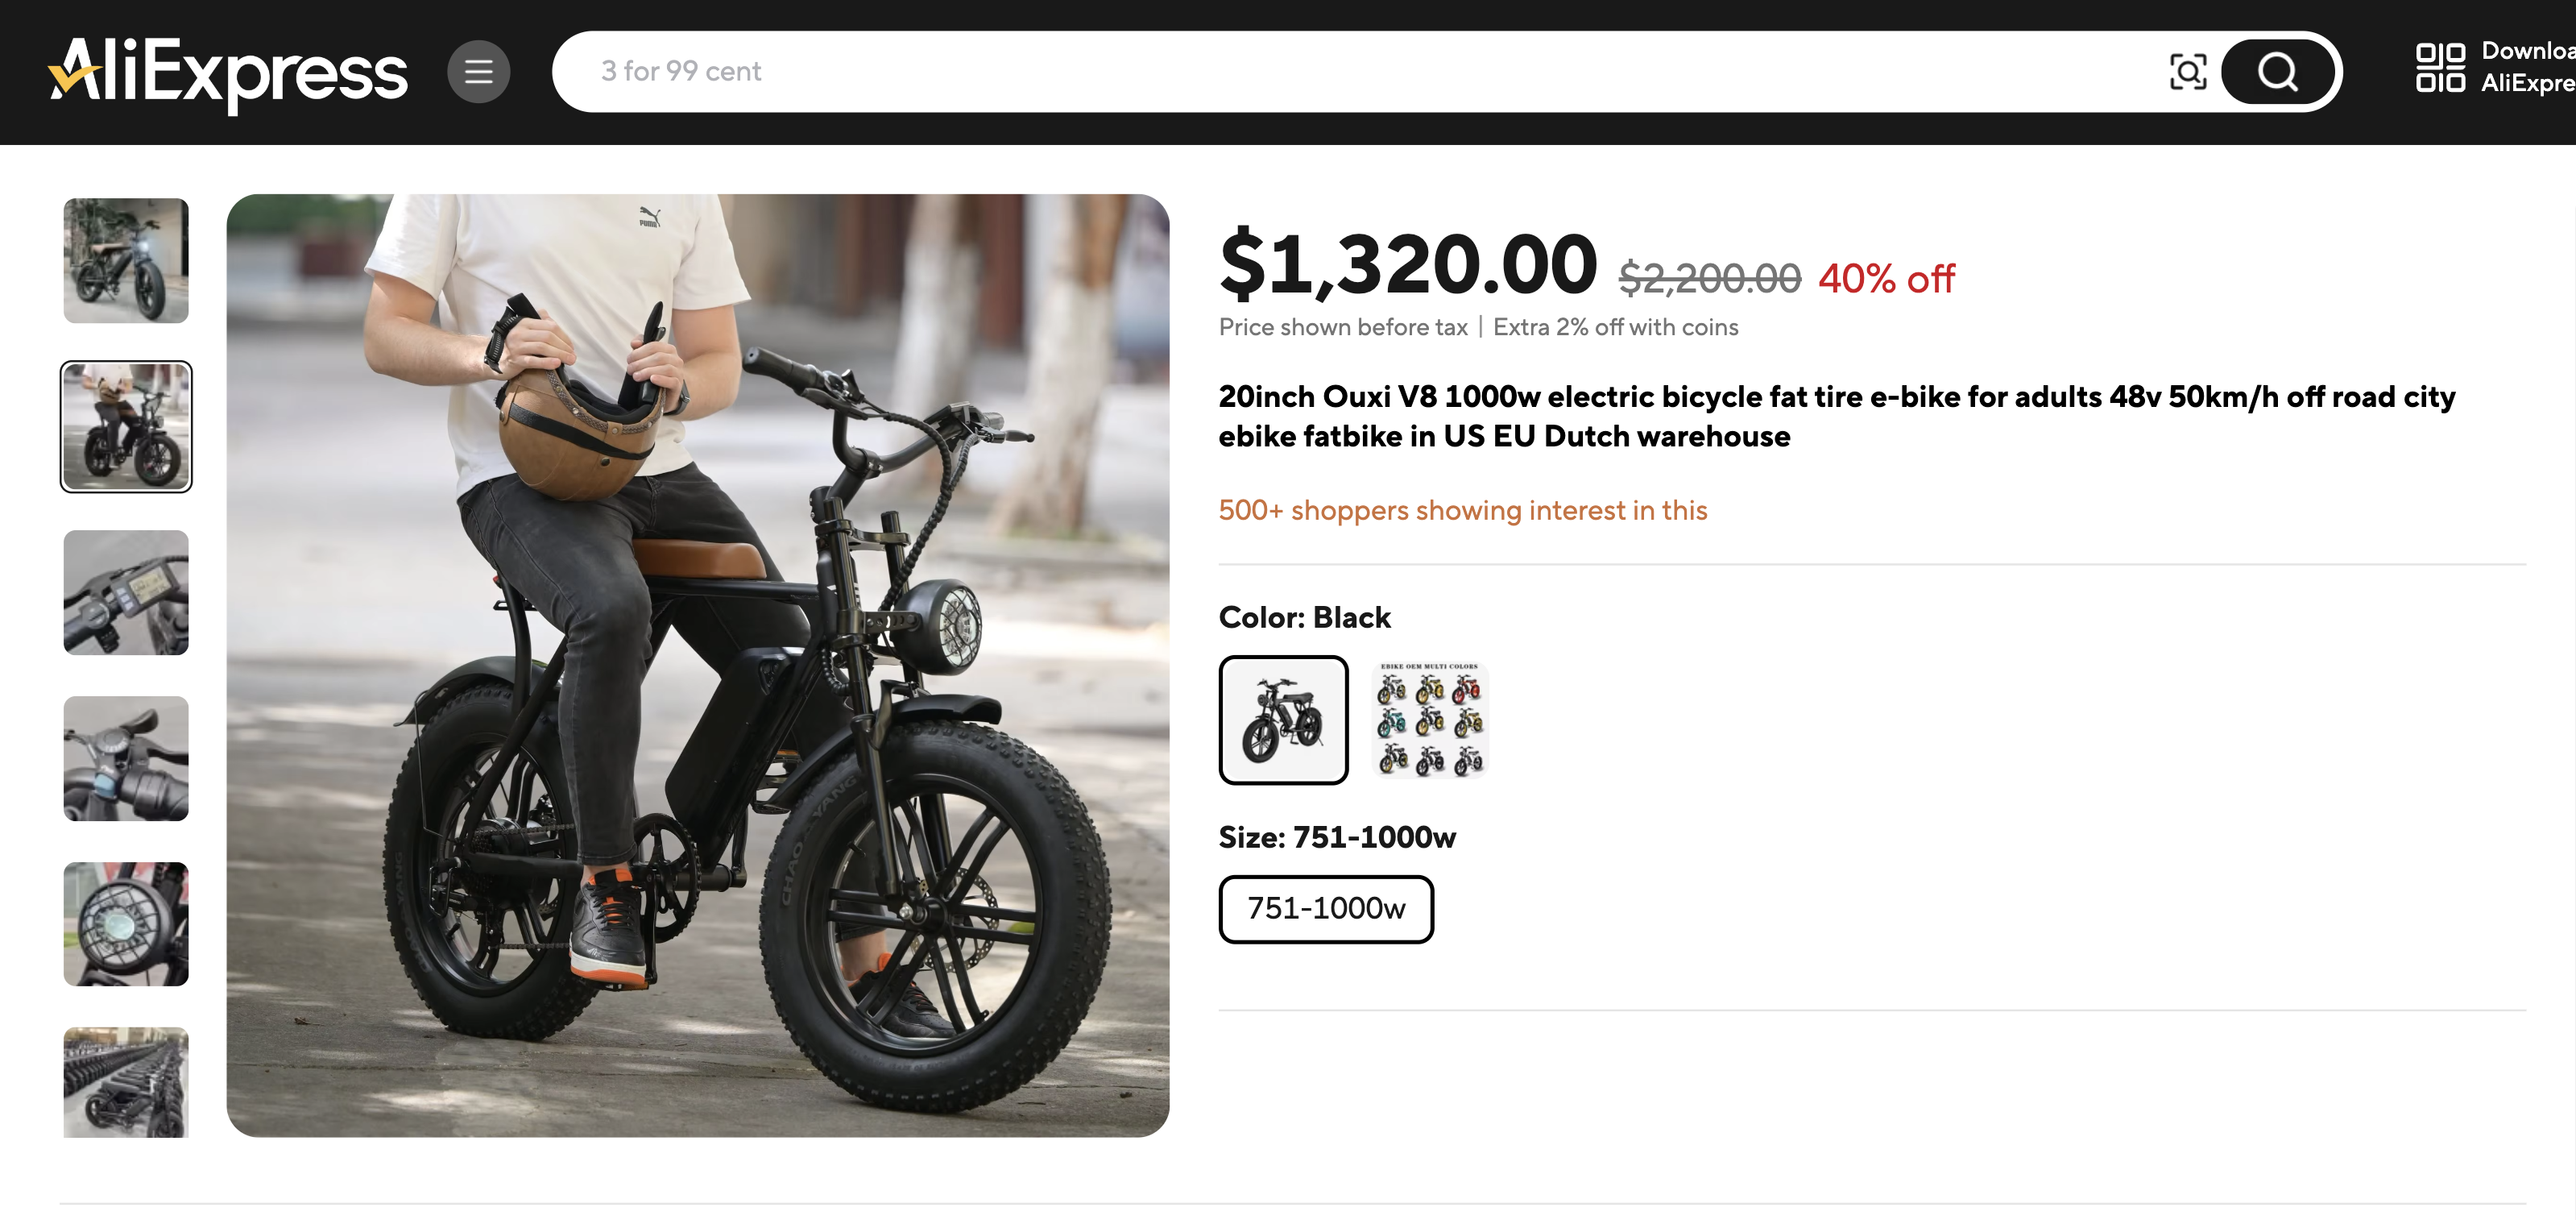View the headlight close-up thumbnail
The height and width of the screenshot is (1220, 2576).
(126, 925)
